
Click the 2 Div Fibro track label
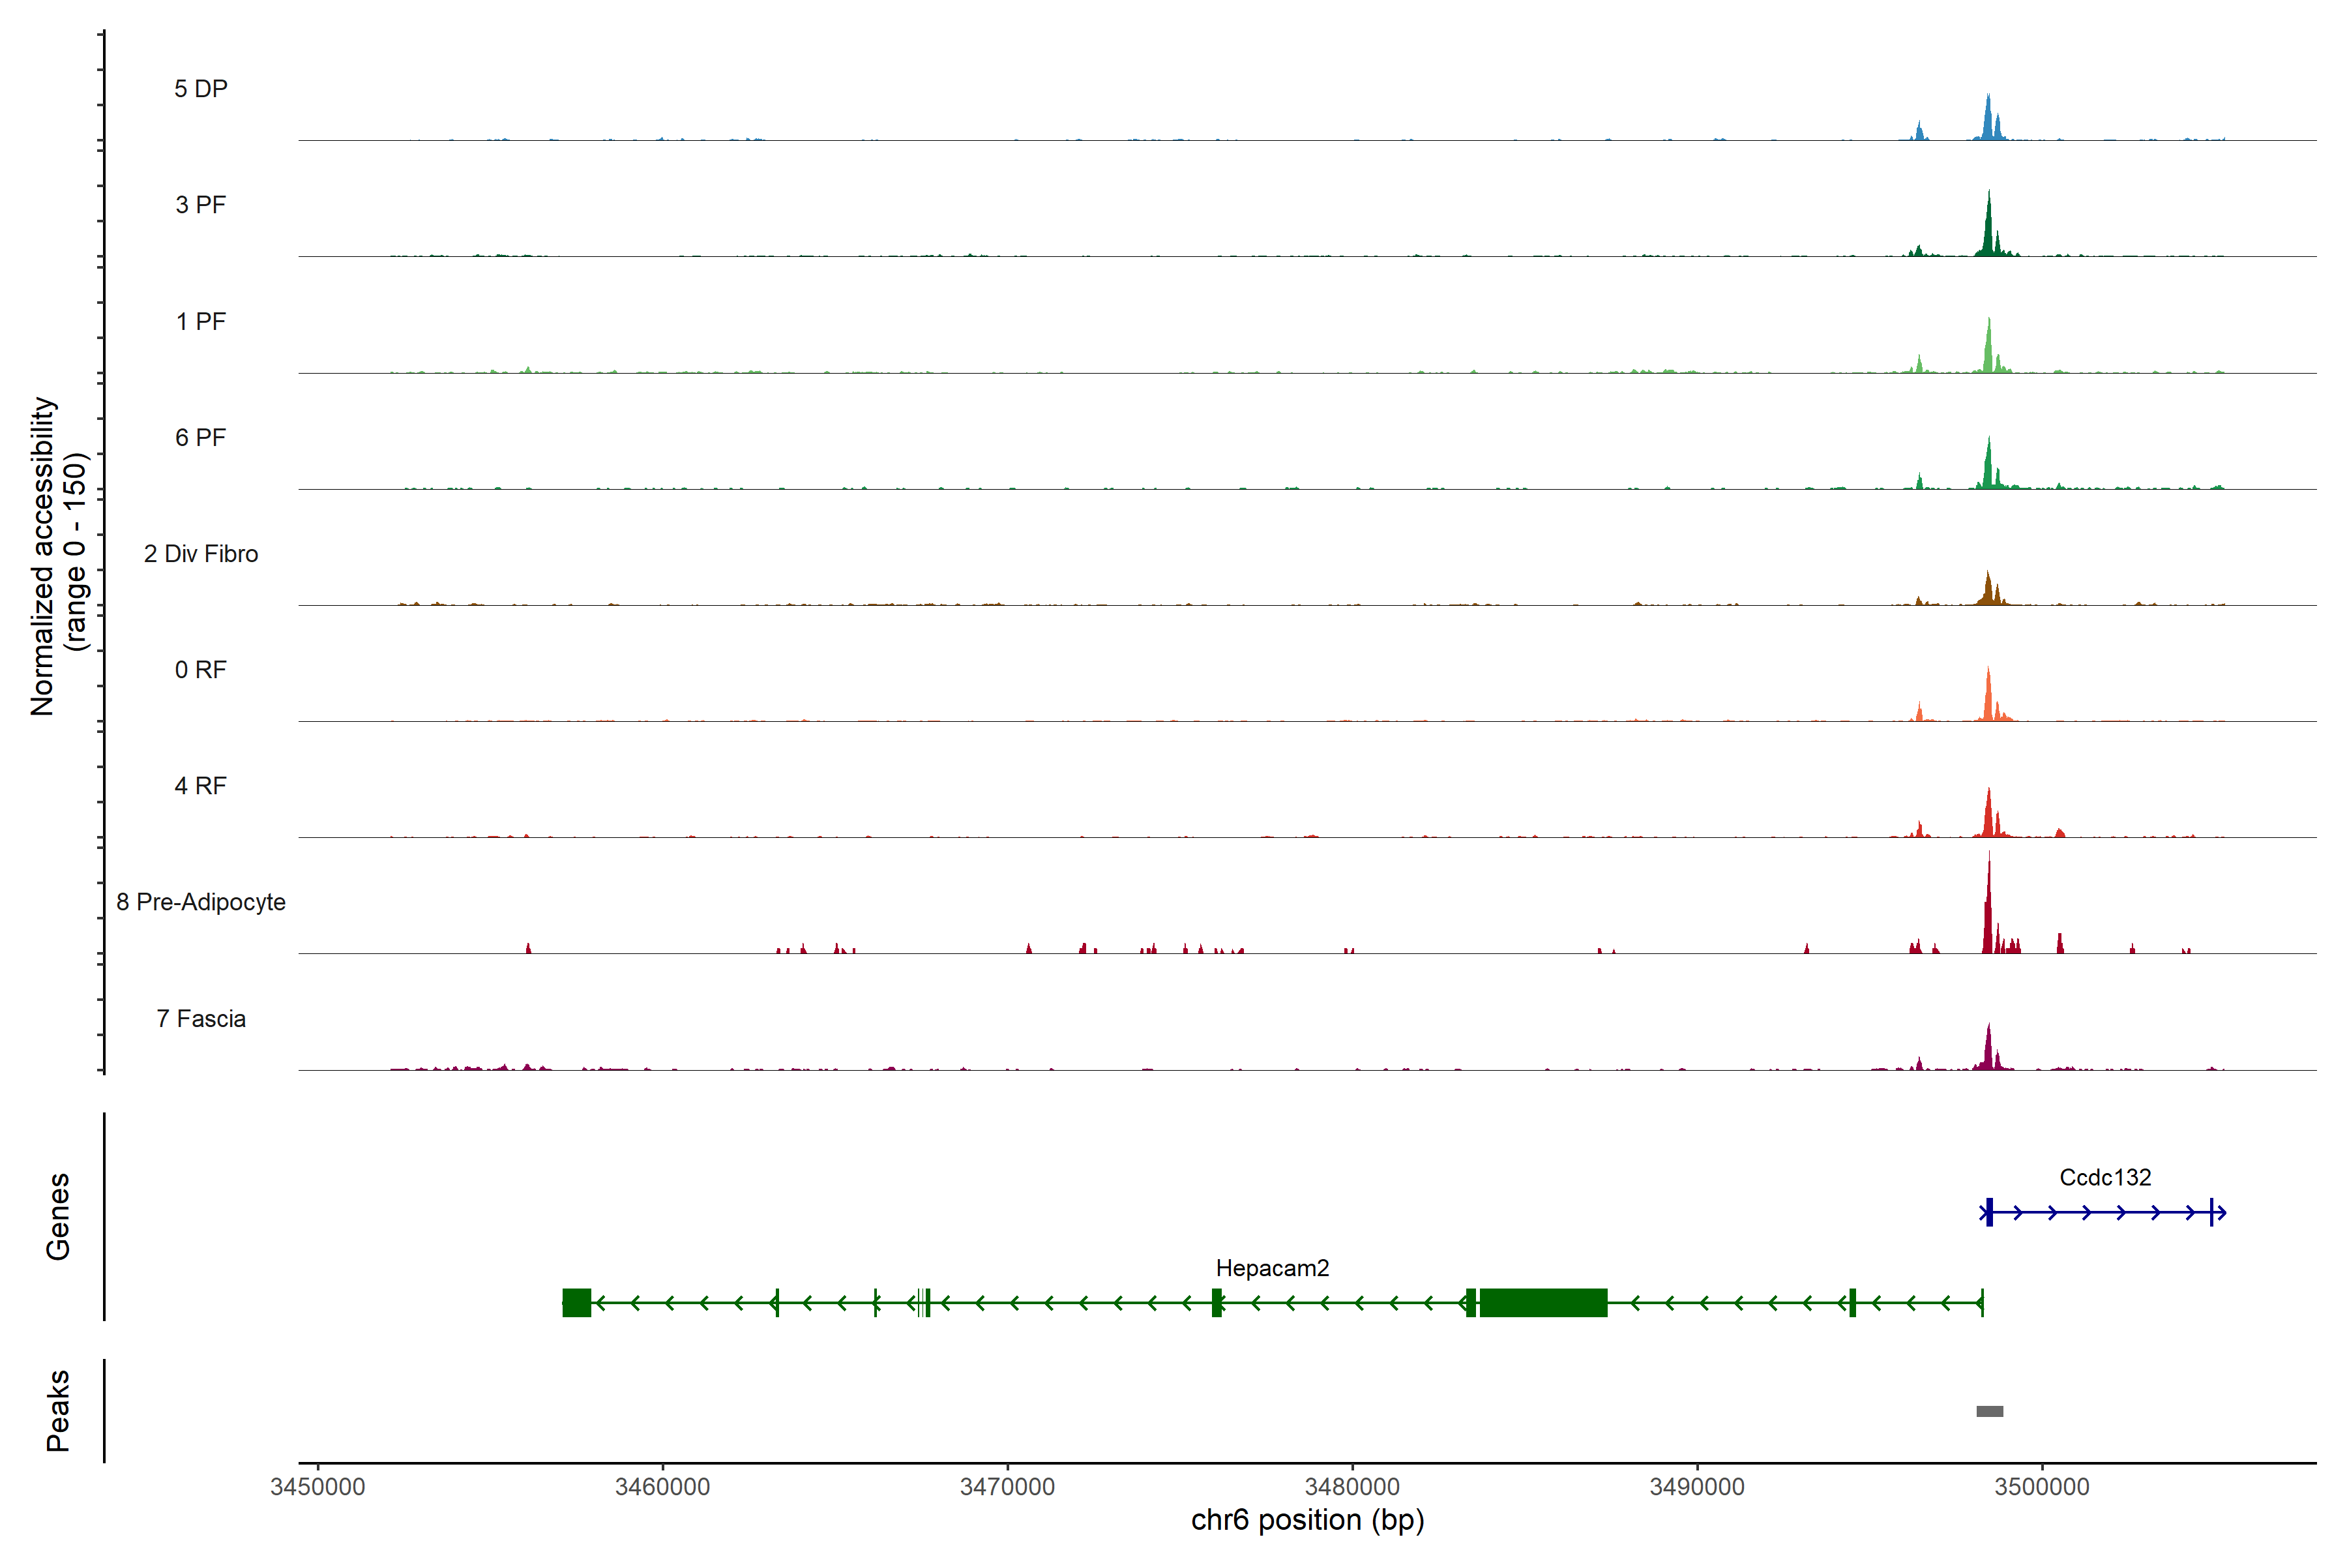pyautogui.click(x=201, y=554)
